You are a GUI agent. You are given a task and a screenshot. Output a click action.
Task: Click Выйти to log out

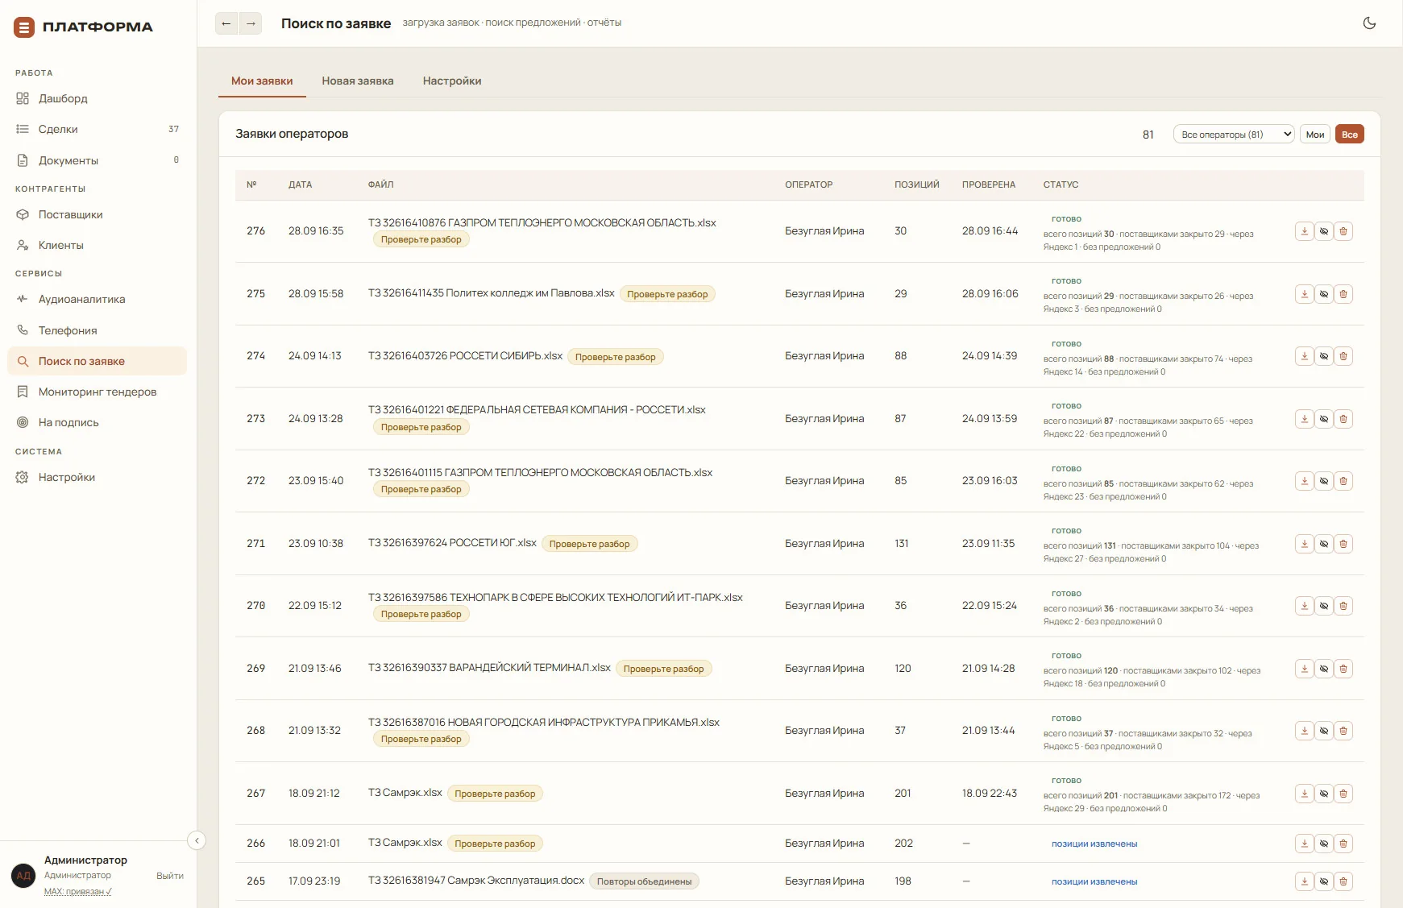170,876
